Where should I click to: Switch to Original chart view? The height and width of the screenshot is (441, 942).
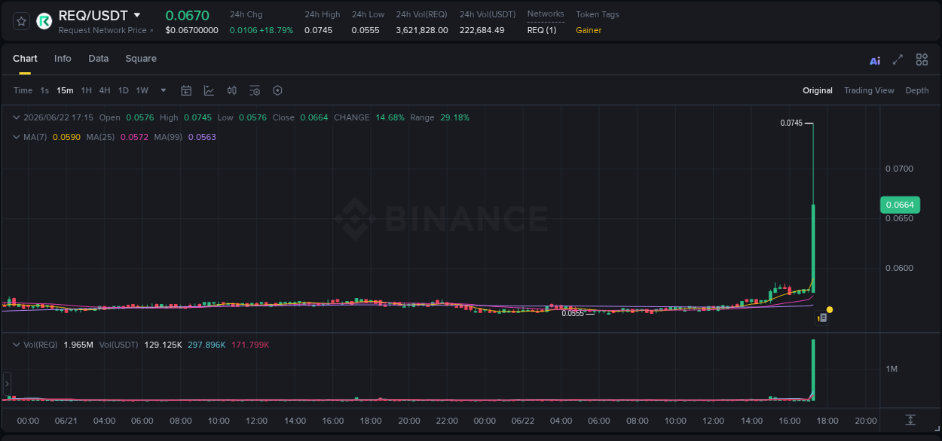pyautogui.click(x=818, y=90)
